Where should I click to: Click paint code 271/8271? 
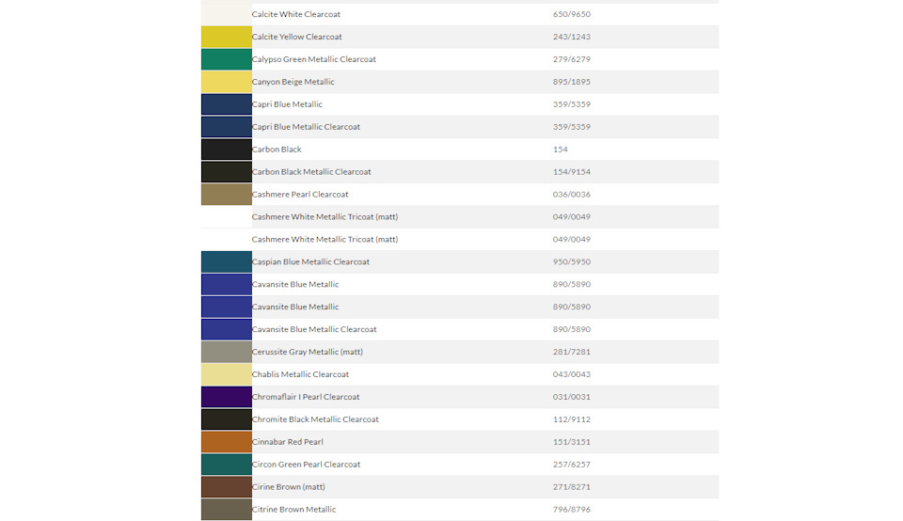[572, 486]
